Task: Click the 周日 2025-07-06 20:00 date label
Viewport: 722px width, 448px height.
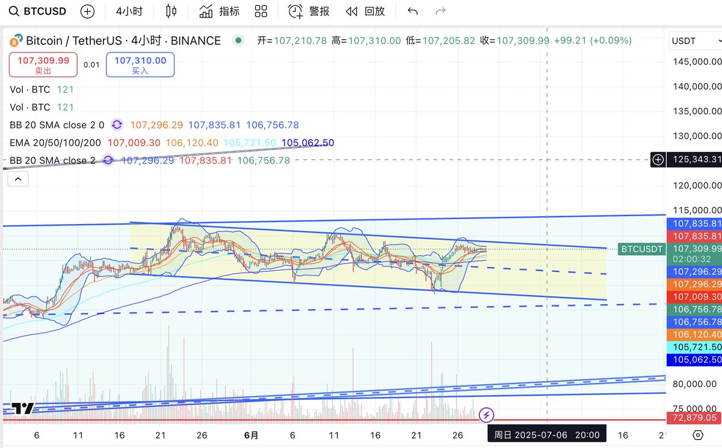Action: pyautogui.click(x=547, y=435)
